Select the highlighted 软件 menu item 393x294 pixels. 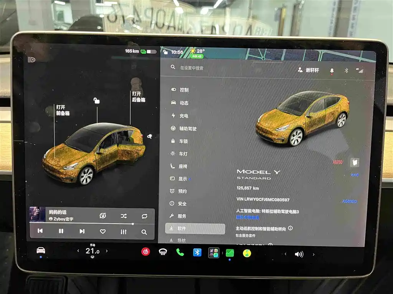(195, 229)
